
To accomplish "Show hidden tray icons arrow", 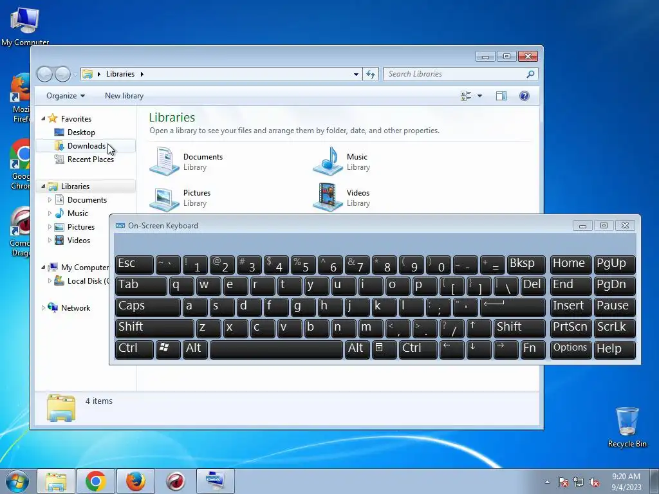I will coord(547,482).
